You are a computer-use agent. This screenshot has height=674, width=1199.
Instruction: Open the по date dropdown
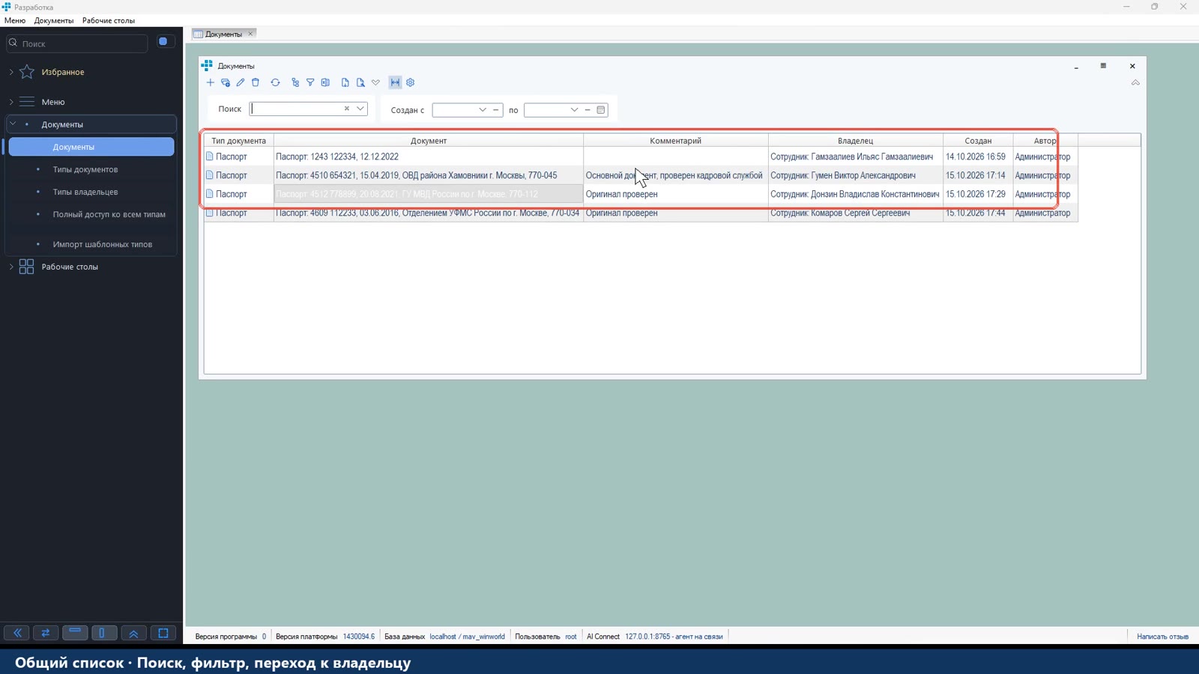coord(574,110)
